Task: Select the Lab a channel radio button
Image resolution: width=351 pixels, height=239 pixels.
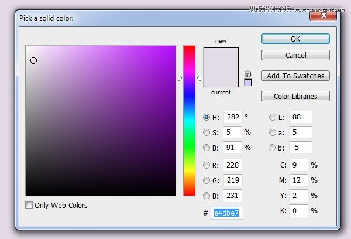Action: coord(272,132)
